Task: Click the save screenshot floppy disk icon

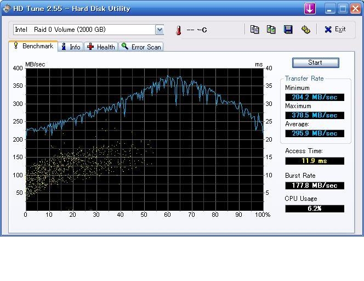Action: tap(288, 30)
